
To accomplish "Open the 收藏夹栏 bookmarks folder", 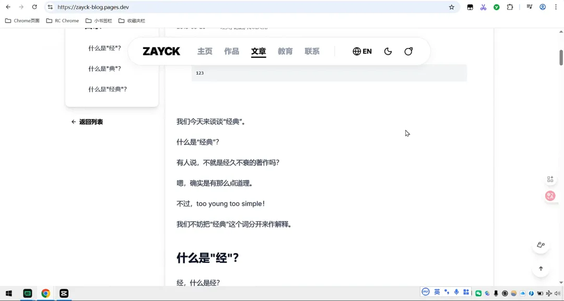I will coord(132,21).
